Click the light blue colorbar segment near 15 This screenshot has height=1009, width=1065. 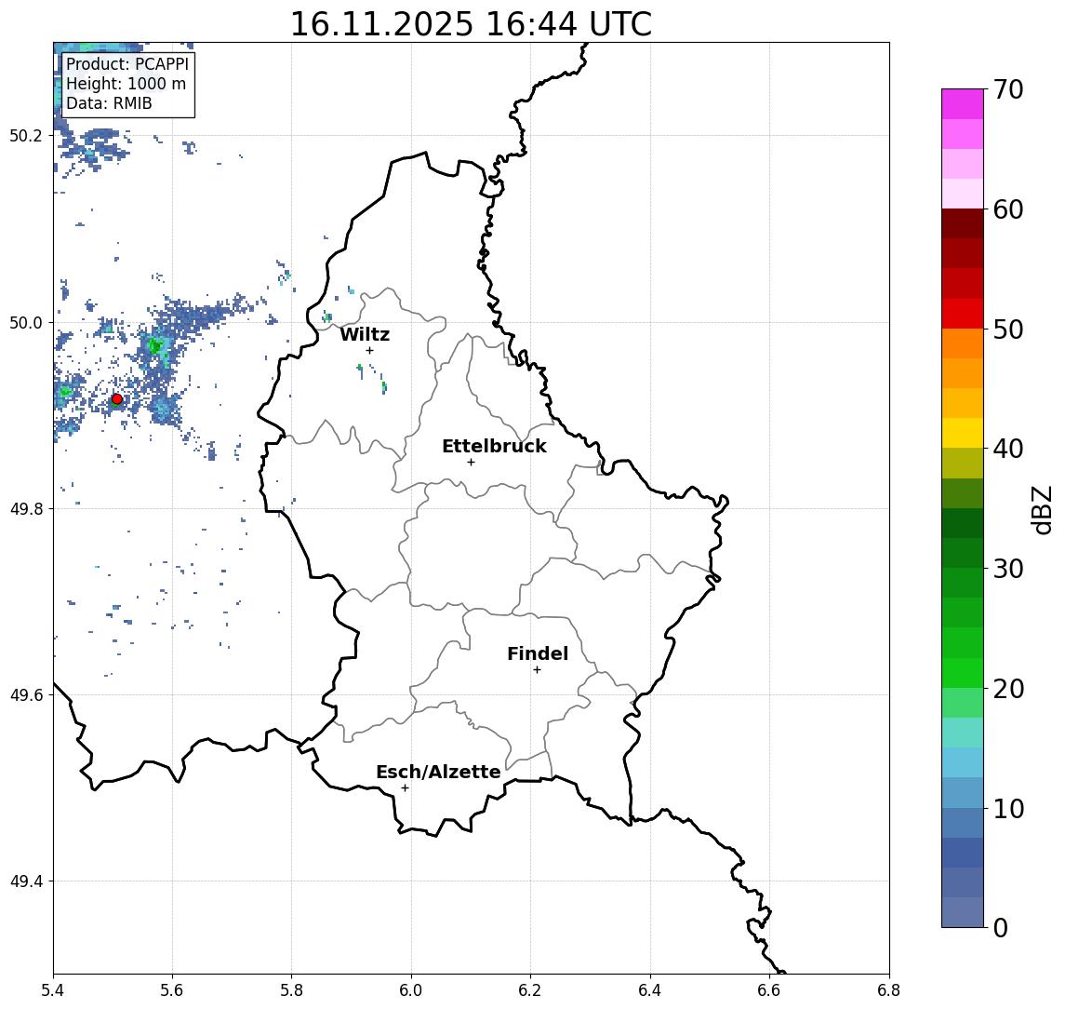tap(963, 762)
